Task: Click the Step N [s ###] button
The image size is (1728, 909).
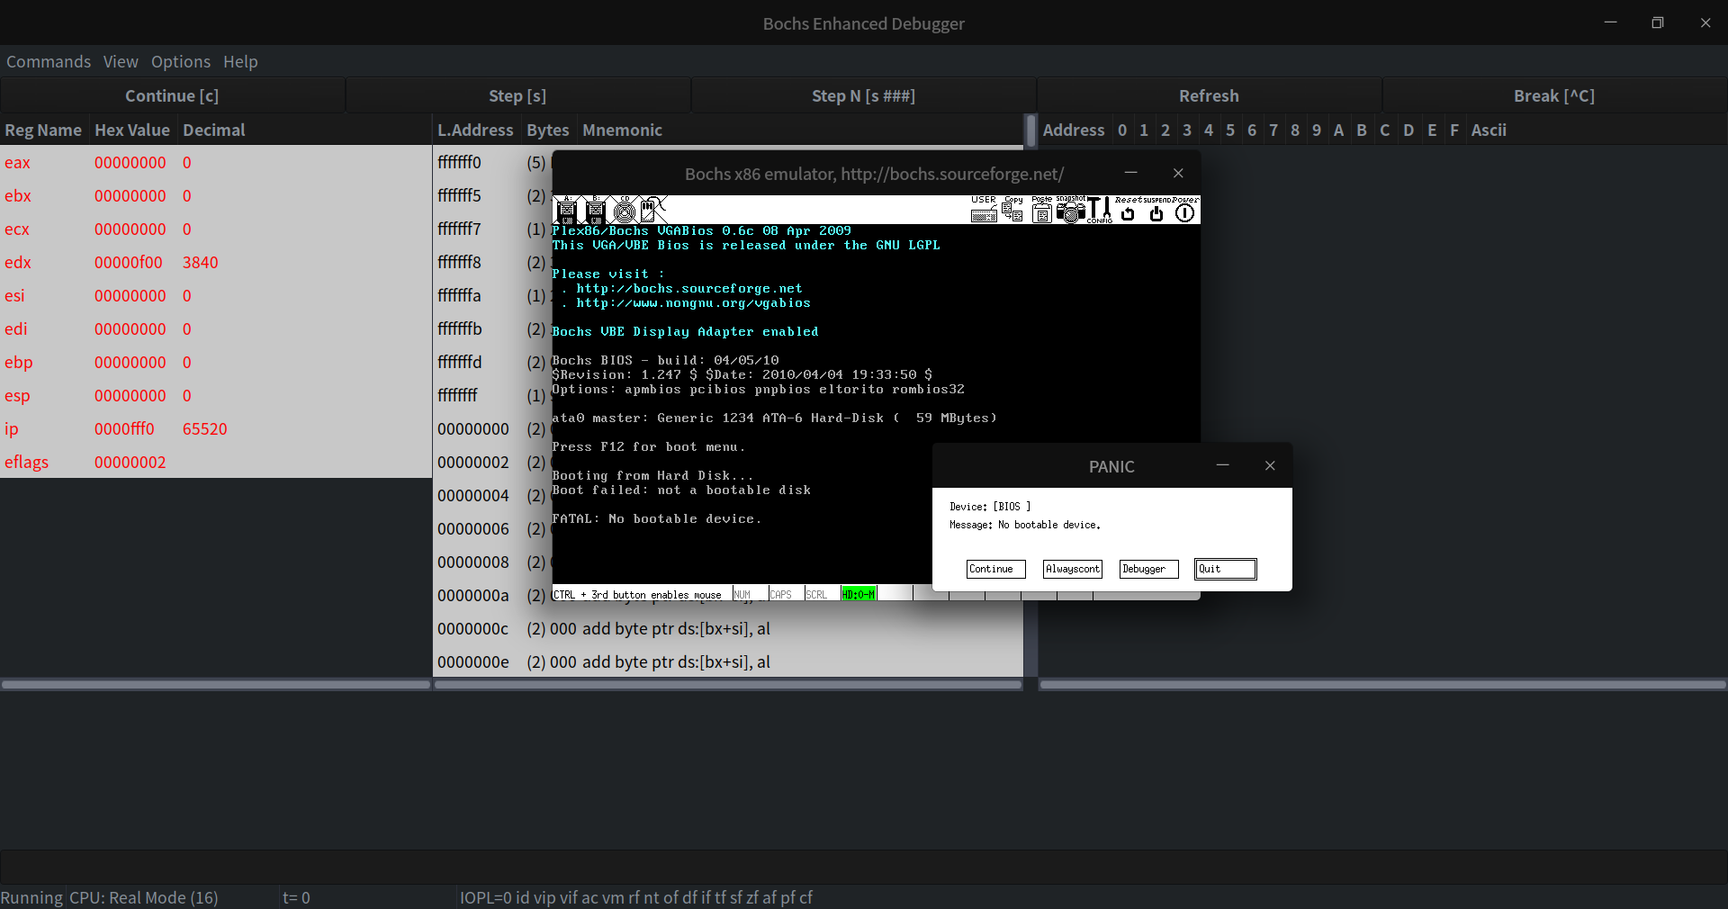Action: [x=863, y=95]
